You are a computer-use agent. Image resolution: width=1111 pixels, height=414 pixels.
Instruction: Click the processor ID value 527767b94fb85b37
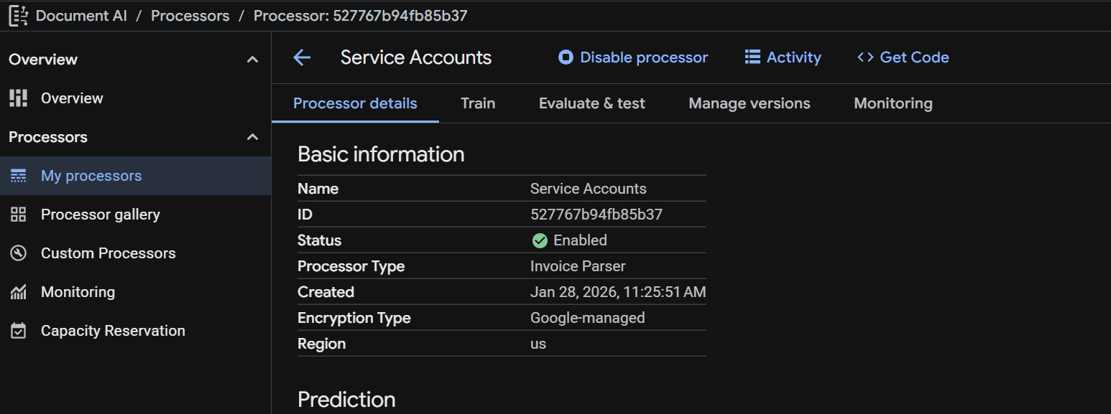[596, 215]
